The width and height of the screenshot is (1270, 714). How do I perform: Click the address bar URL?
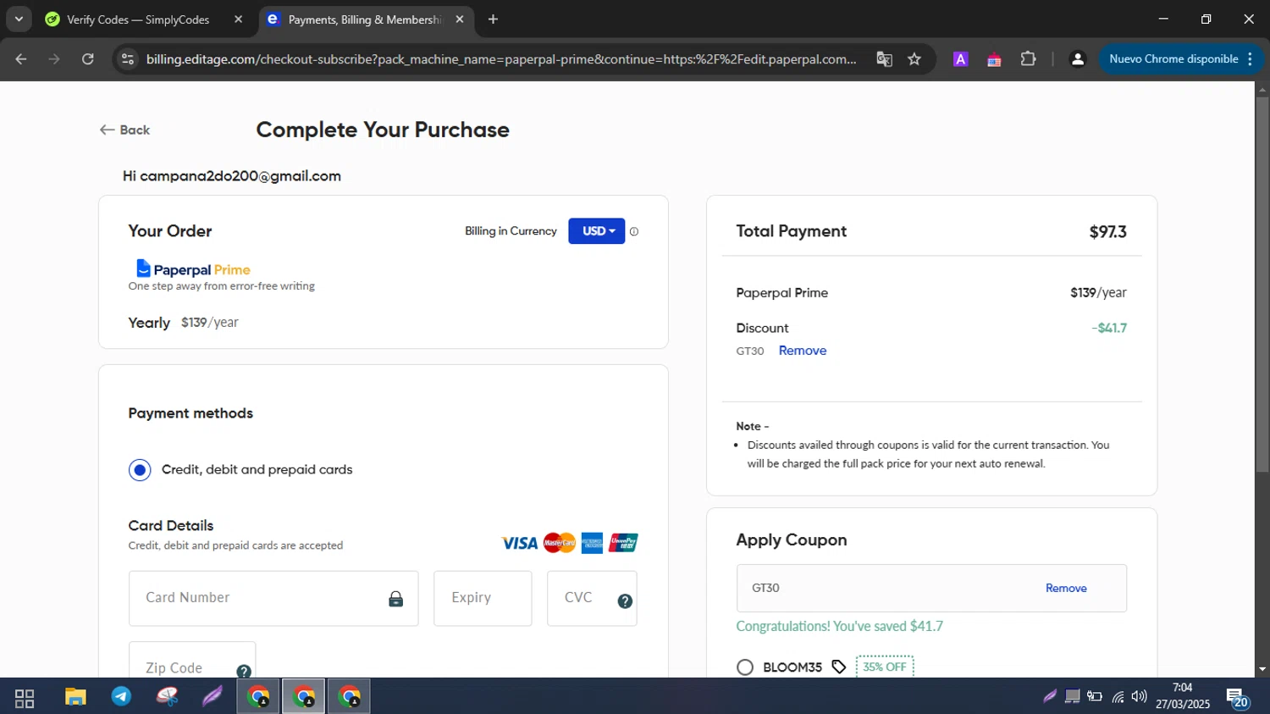pos(501,59)
